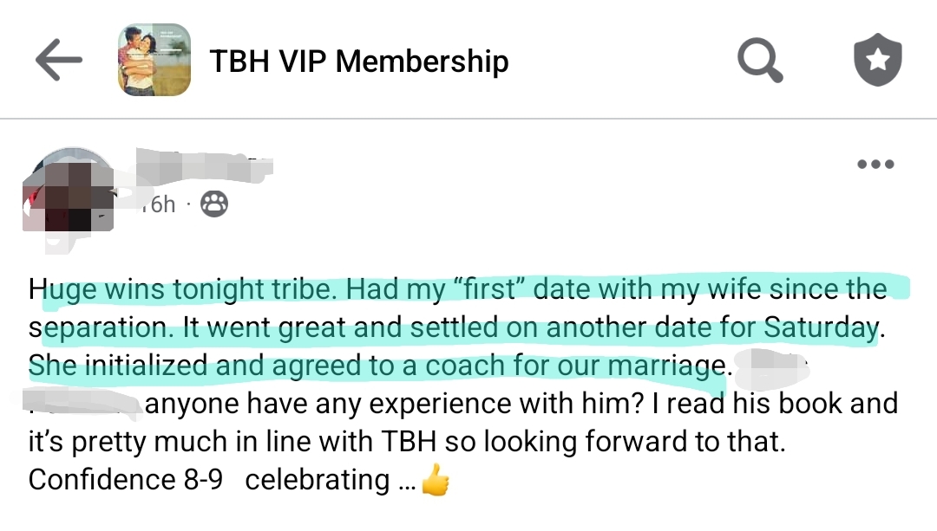
Task: Tap the shield star badge icon
Action: (x=877, y=61)
